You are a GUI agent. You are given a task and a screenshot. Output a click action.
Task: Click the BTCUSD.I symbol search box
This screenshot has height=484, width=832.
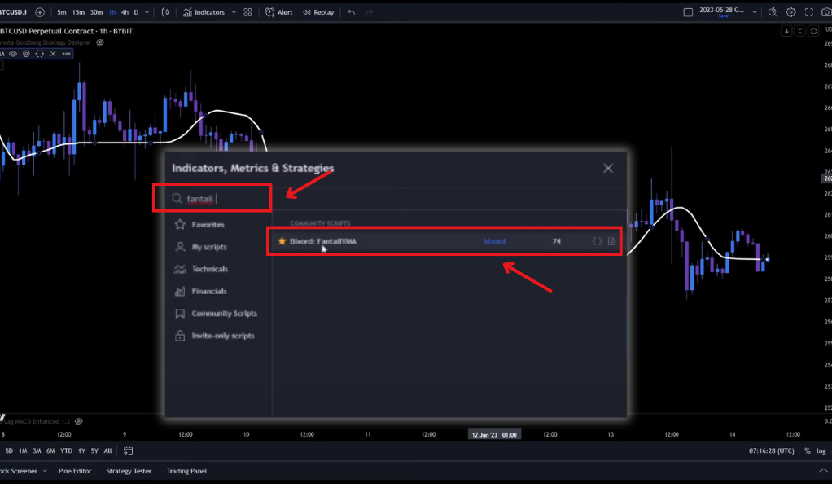[x=15, y=12]
